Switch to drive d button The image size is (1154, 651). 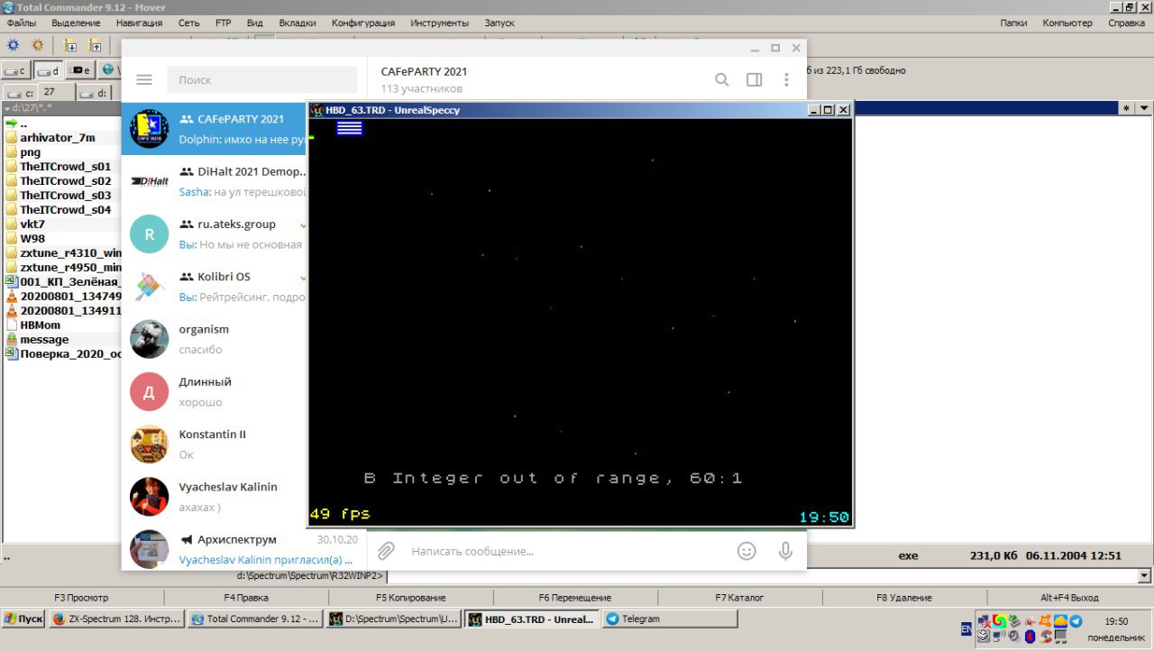[48, 70]
